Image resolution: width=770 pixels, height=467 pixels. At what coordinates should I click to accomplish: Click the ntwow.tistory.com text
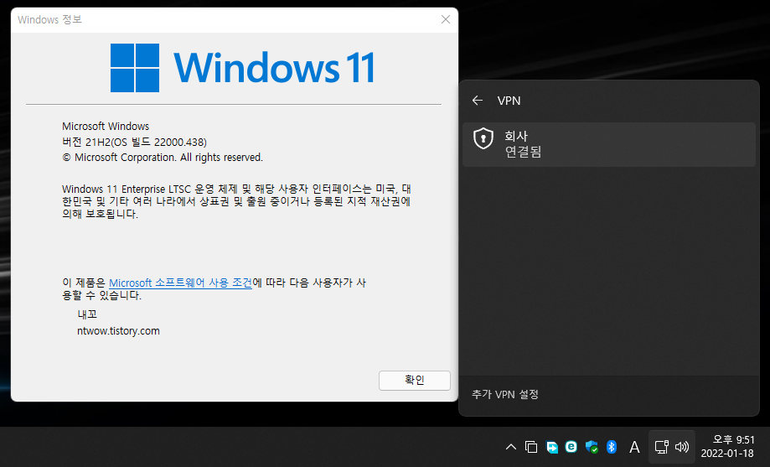click(118, 331)
